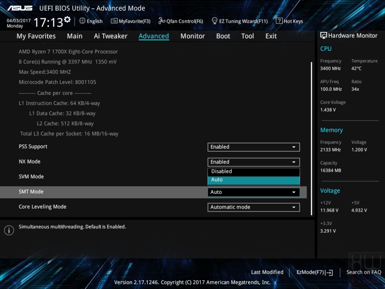The image size is (385, 289).
Task: Switch to the Tool tab
Action: pos(247,36)
